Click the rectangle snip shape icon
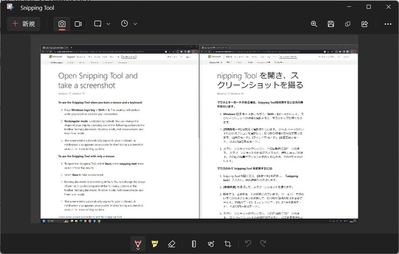Screen dimensions: 399x254 (98, 24)
